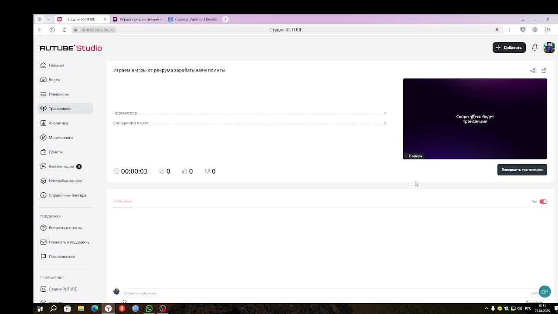Click the RUTUBE Studio logo
This screenshot has width=558, height=314.
tap(71, 48)
